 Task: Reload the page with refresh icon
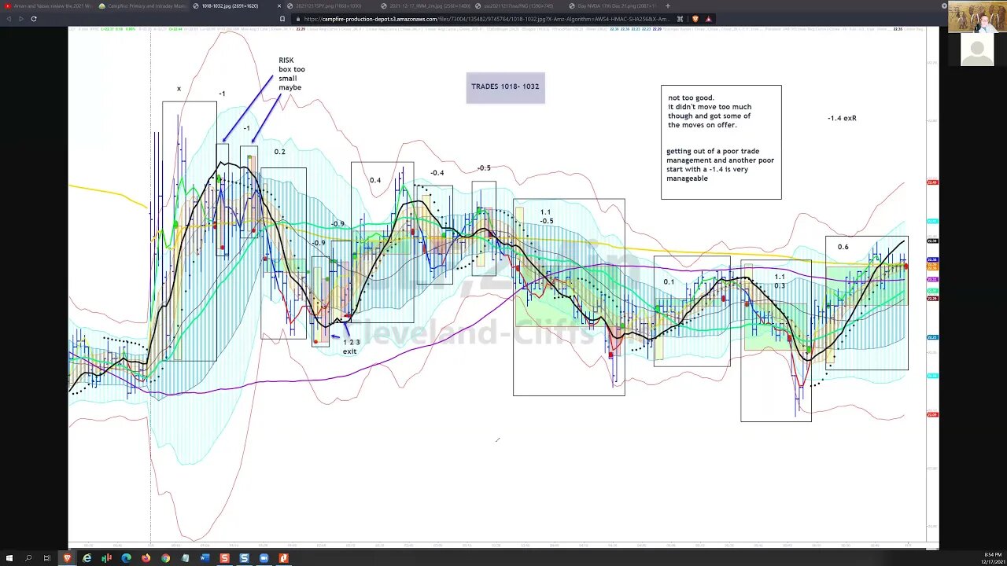(33, 18)
